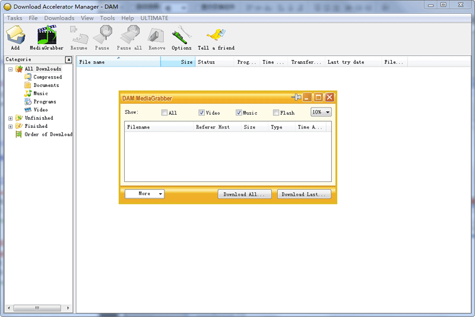The image size is (475, 317).
Task: Maximize the DAM MediaGrabber window
Action: (x=318, y=98)
